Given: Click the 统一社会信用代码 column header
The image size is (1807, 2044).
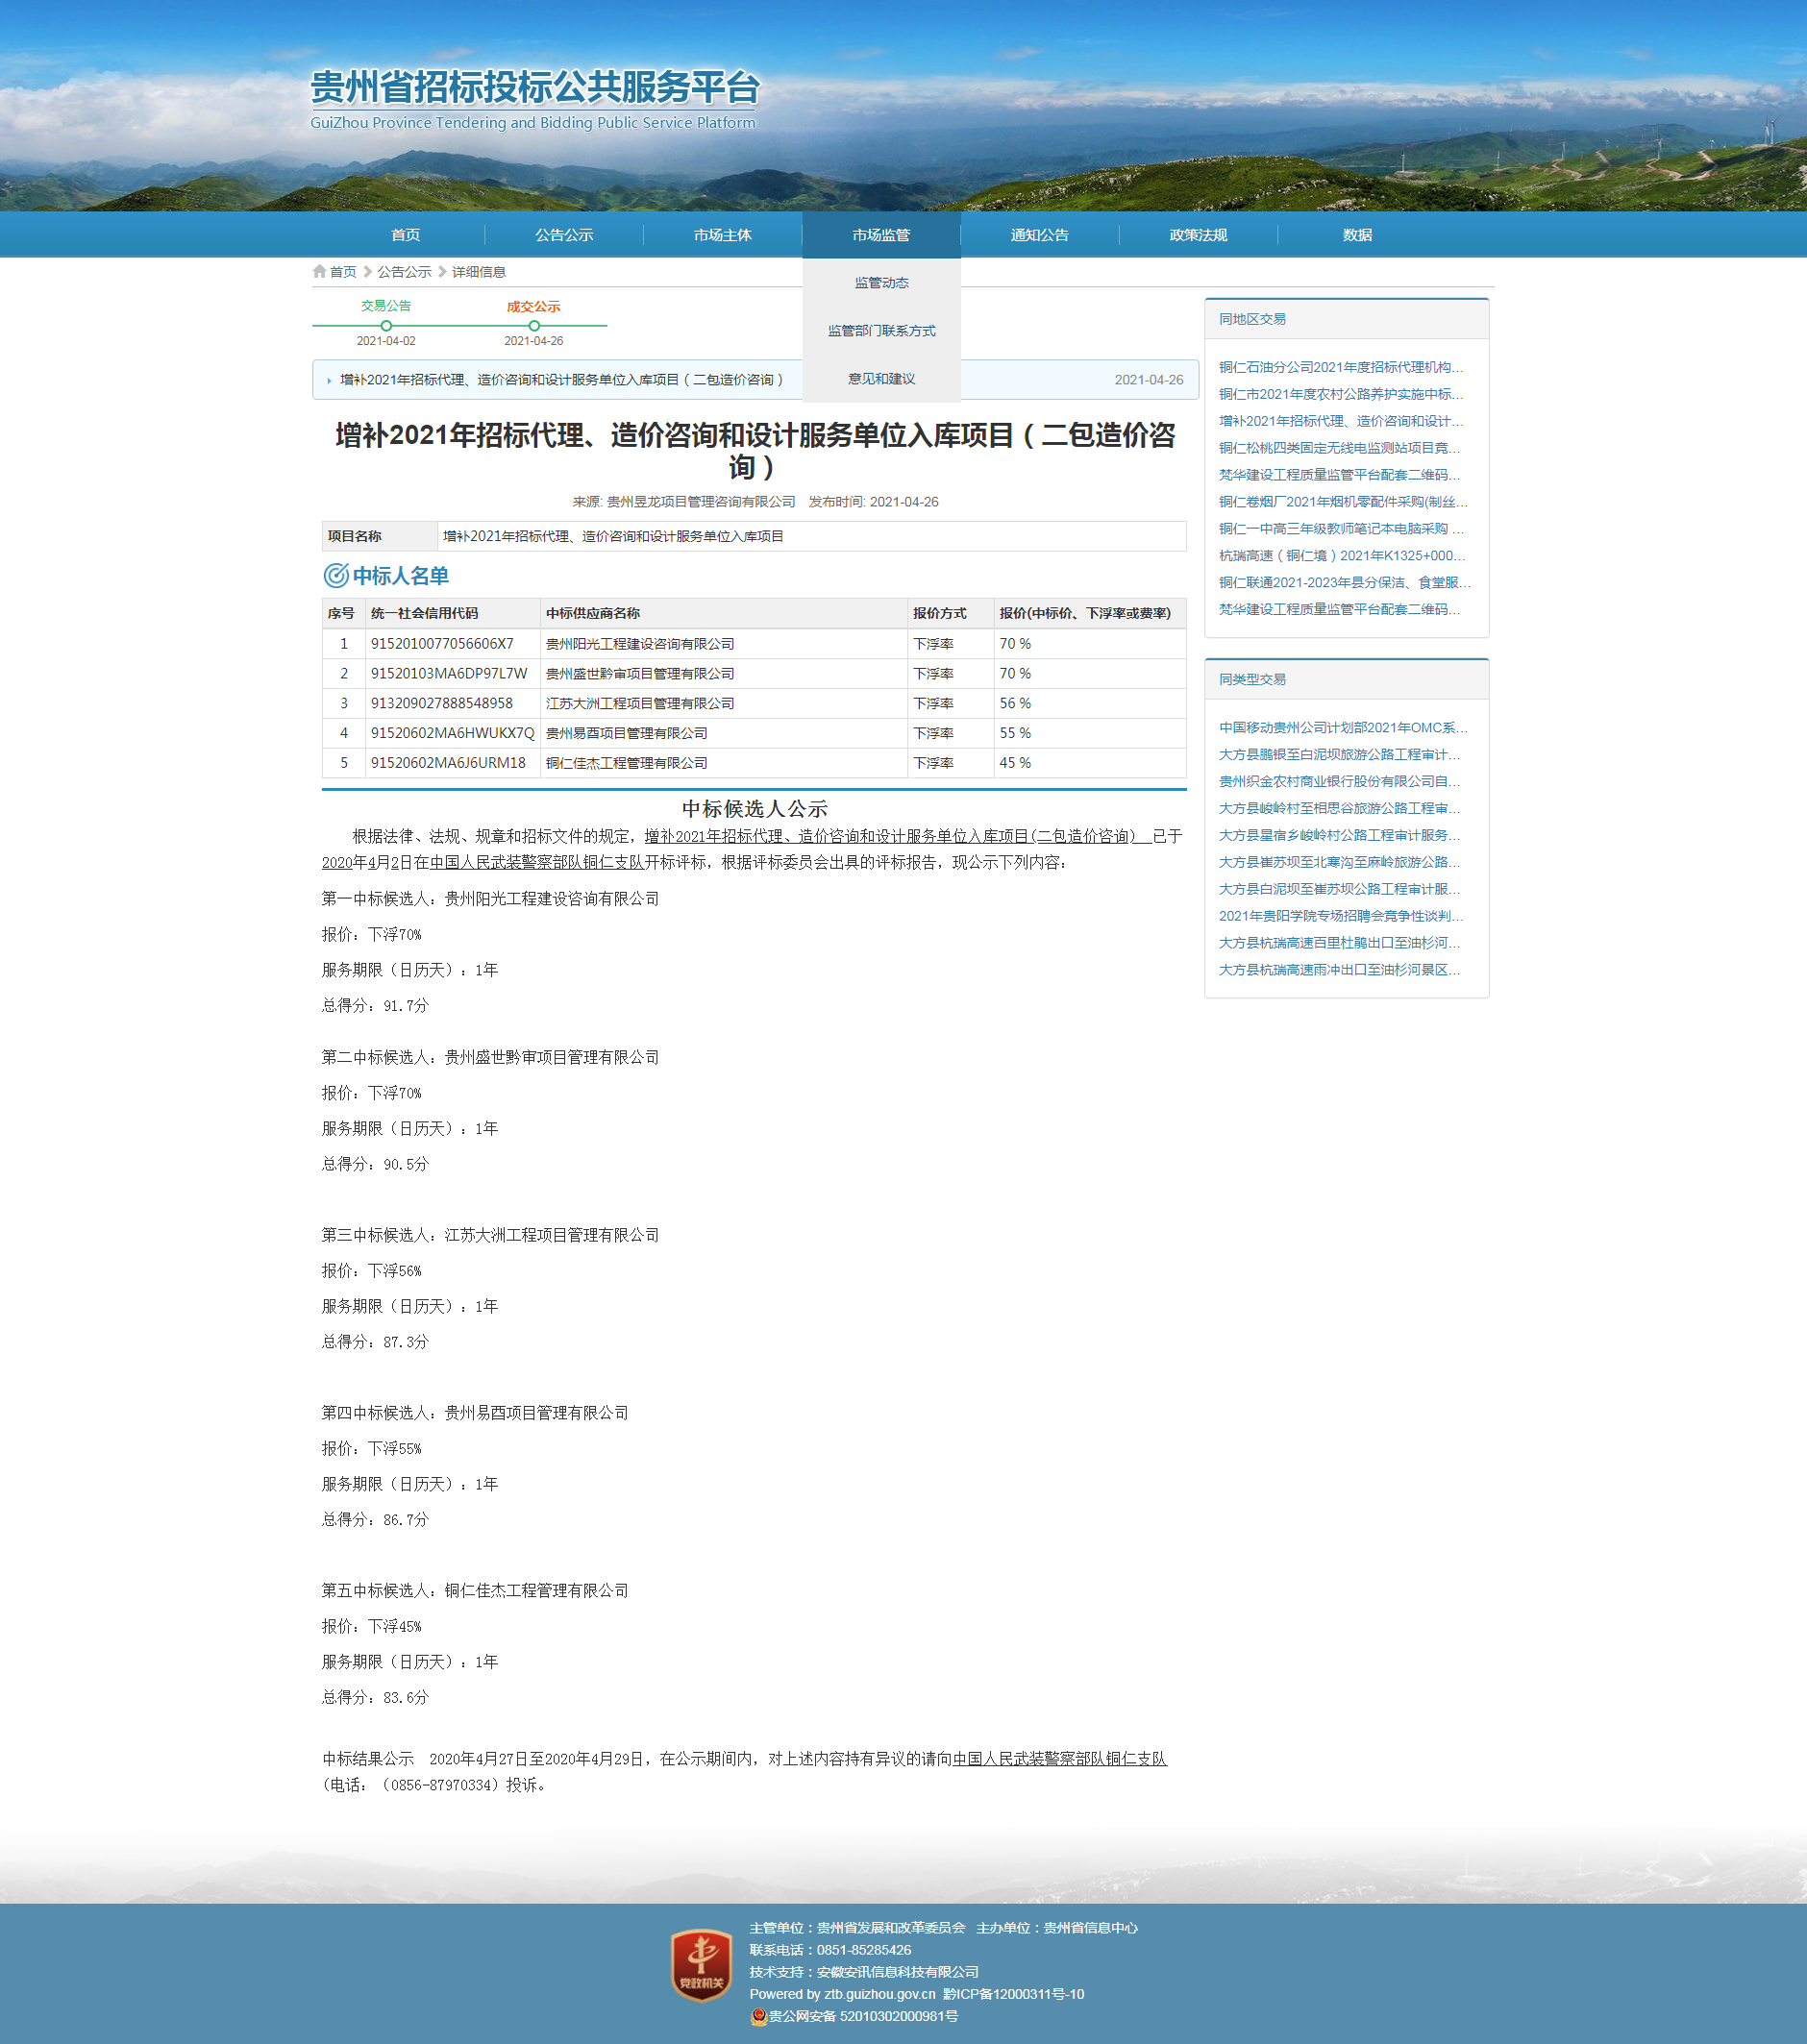Looking at the screenshot, I should (452, 614).
